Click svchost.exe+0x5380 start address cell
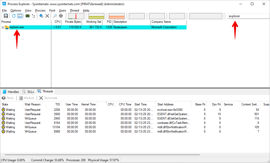This screenshot has width=270, height=163. (170, 110)
